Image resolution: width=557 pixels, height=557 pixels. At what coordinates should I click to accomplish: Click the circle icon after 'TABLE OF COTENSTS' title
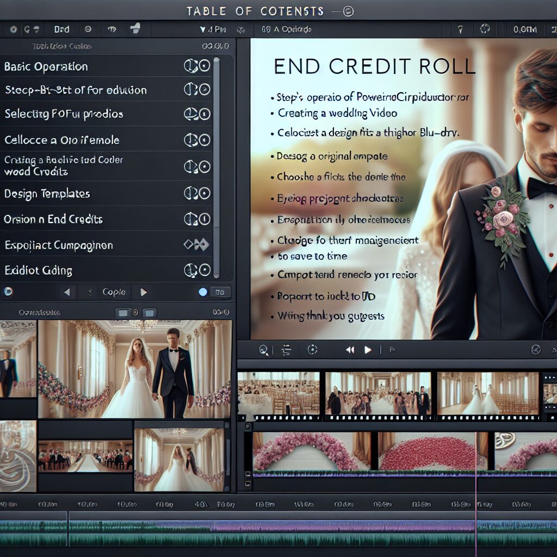[349, 11]
